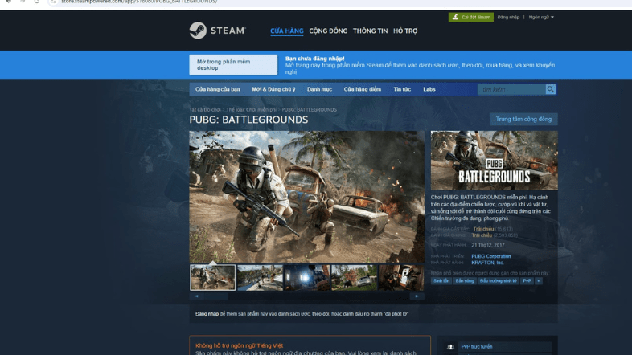Click the green Cài đặt Steam button

[x=471, y=17]
